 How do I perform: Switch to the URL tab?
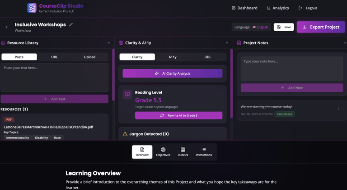[x=54, y=57]
